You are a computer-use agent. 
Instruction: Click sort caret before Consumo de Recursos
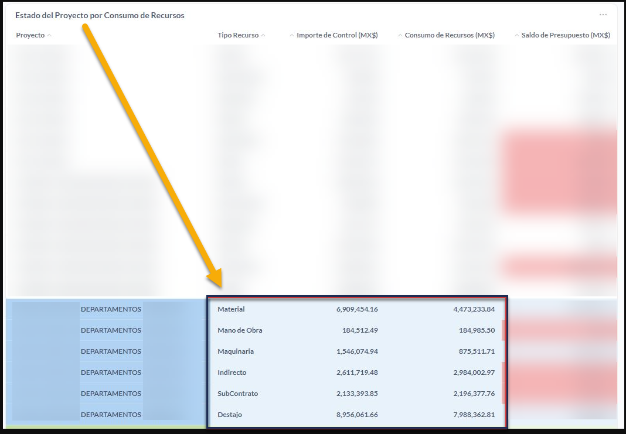[400, 36]
